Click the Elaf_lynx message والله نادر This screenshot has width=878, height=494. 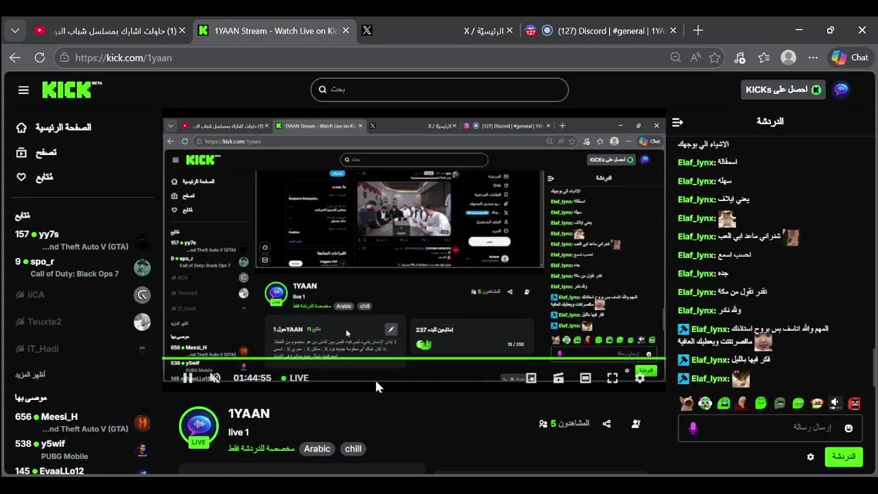pyautogui.click(x=709, y=311)
